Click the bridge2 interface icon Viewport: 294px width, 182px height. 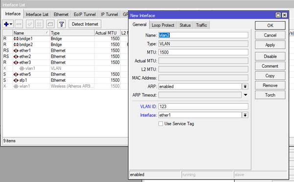pos(16,45)
